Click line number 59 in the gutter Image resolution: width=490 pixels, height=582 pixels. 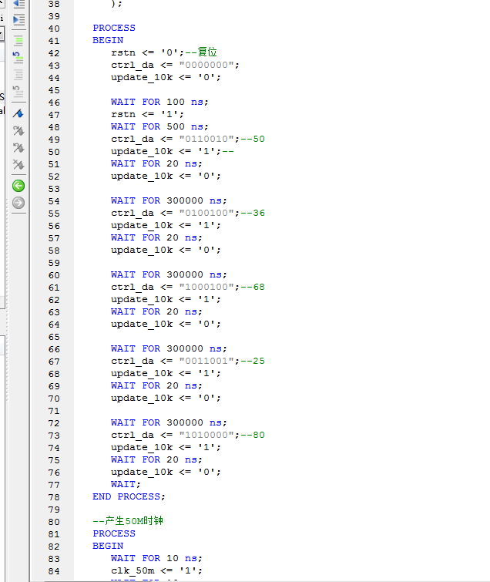click(54, 263)
